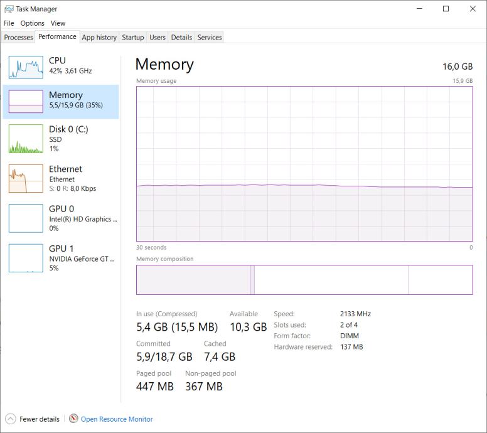
Task: Click the Memory usage graph area
Action: (304, 164)
